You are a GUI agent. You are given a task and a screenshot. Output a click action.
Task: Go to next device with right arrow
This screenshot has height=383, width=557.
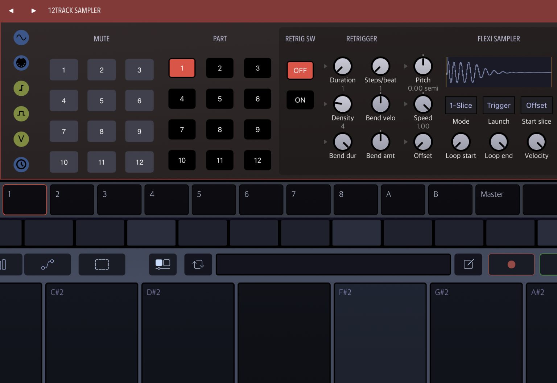34,11
